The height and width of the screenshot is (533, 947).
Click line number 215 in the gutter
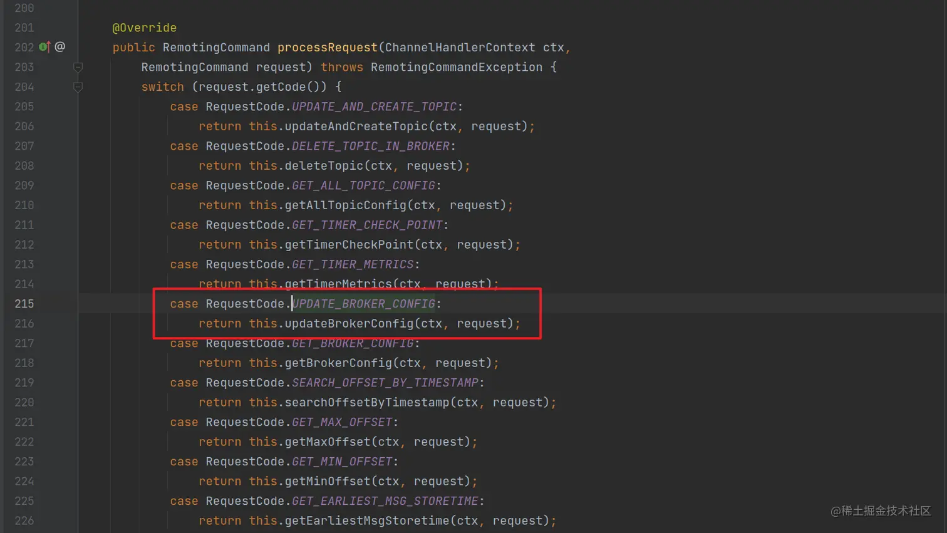click(x=24, y=304)
